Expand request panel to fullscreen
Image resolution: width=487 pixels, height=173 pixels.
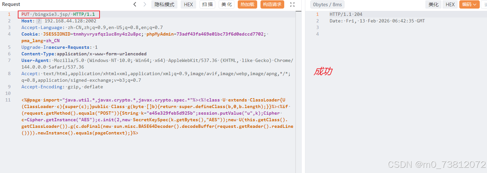point(292,4)
